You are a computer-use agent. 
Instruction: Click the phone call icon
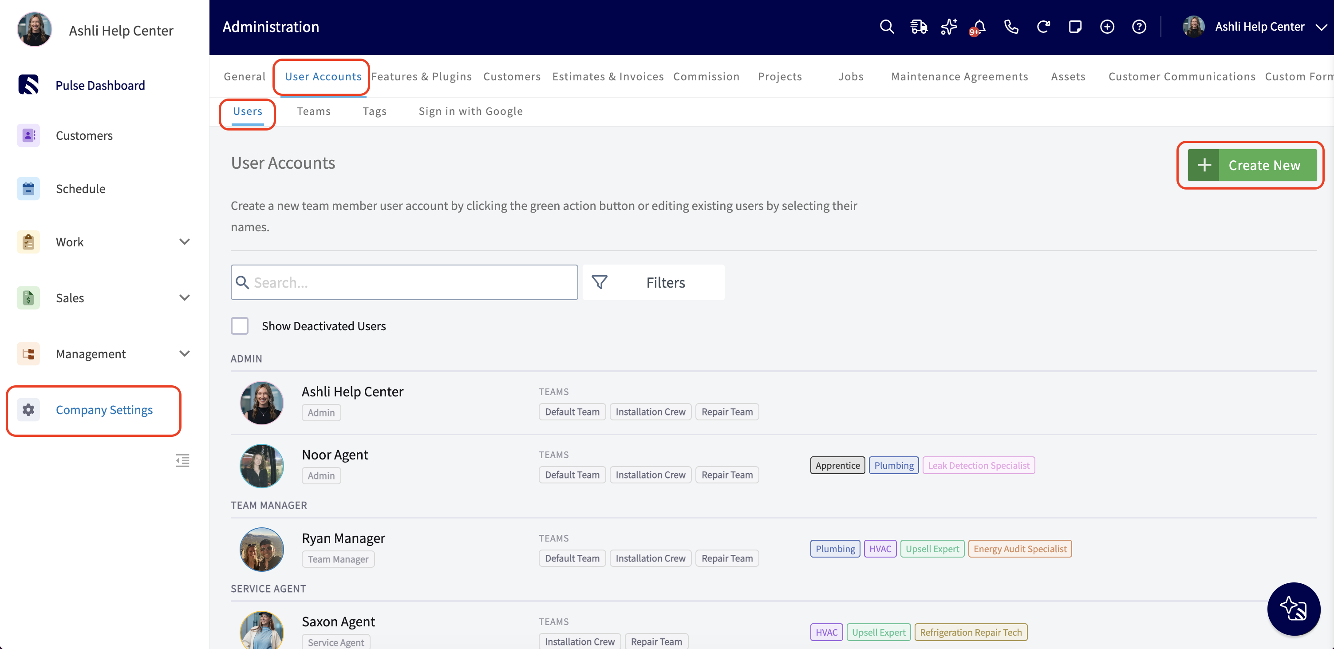pos(1011,27)
